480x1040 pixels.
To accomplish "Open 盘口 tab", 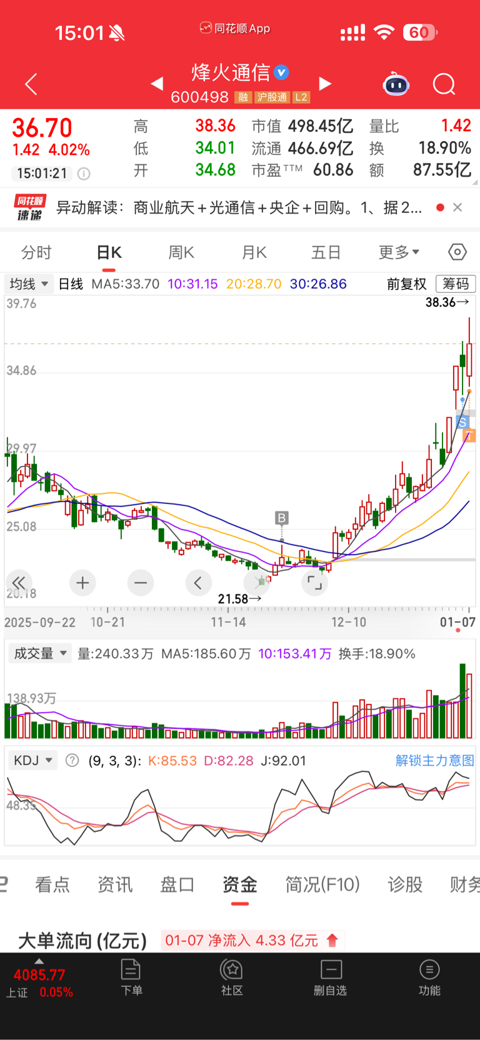I will (x=177, y=884).
